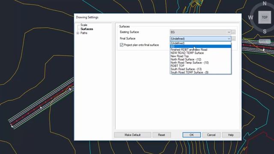Viewport: 274px width, 154px height.
Task: Expand the Paths tree node
Action: click(x=78, y=33)
